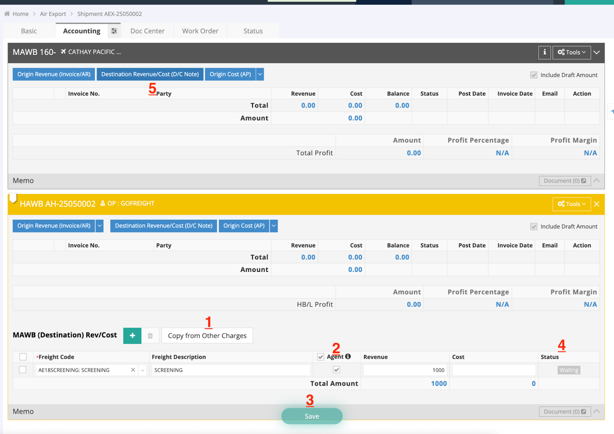Switch to the Doc Center tab
This screenshot has width=614, height=434.
pos(147,31)
